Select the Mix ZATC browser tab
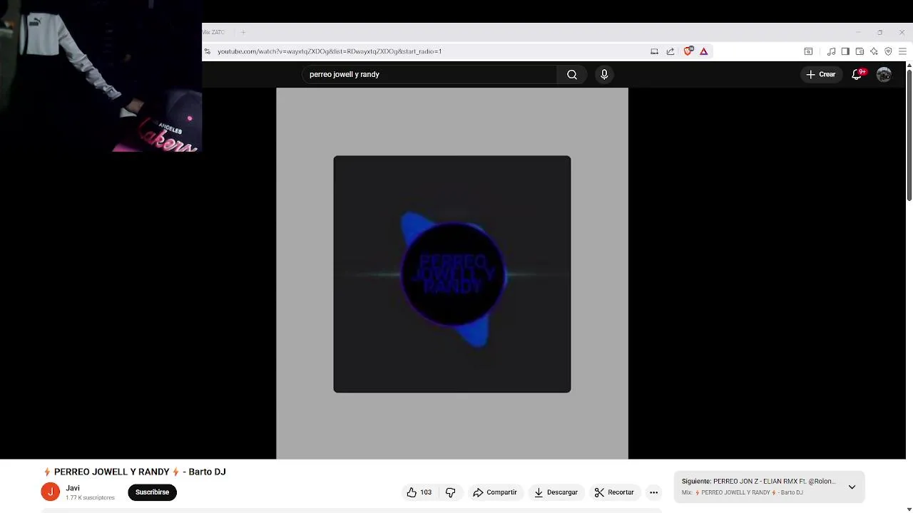 pyautogui.click(x=214, y=32)
